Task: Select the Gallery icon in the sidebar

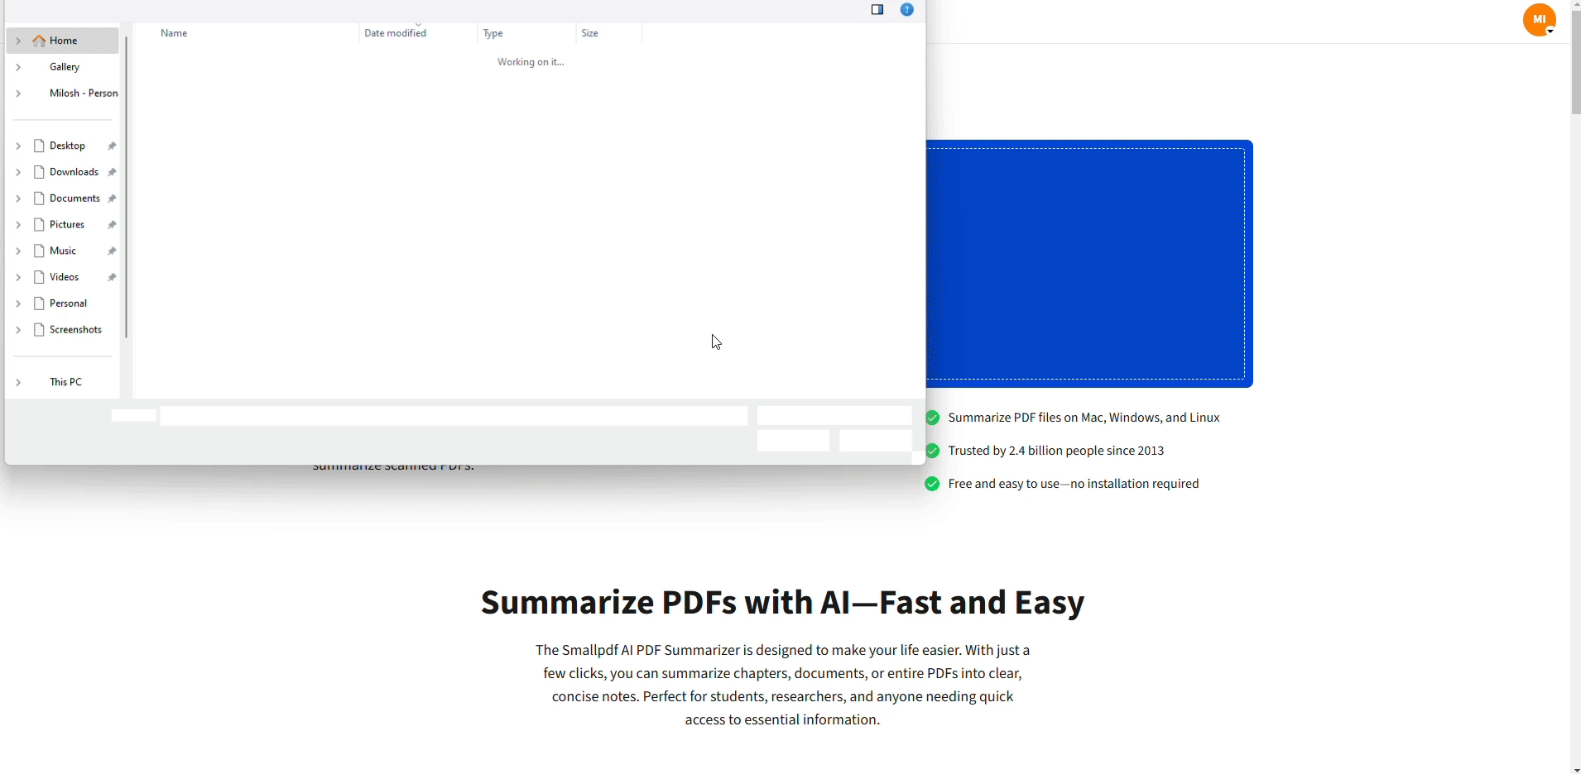Action: click(x=39, y=67)
